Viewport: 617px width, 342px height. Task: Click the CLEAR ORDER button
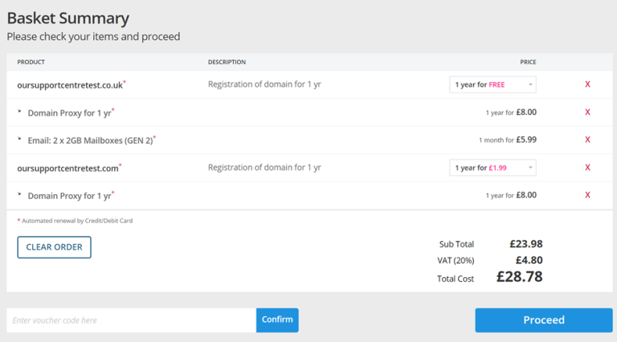pos(55,247)
